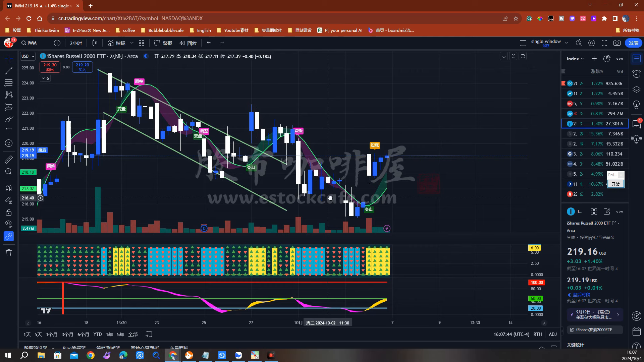Open the alerts clock icon in right sidebar
This screenshot has height=362, width=644.
tap(636, 74)
